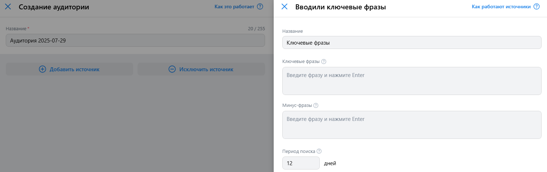The width and height of the screenshot is (547, 172).
Task: Open the Как это работает help link
Action: [234, 6]
